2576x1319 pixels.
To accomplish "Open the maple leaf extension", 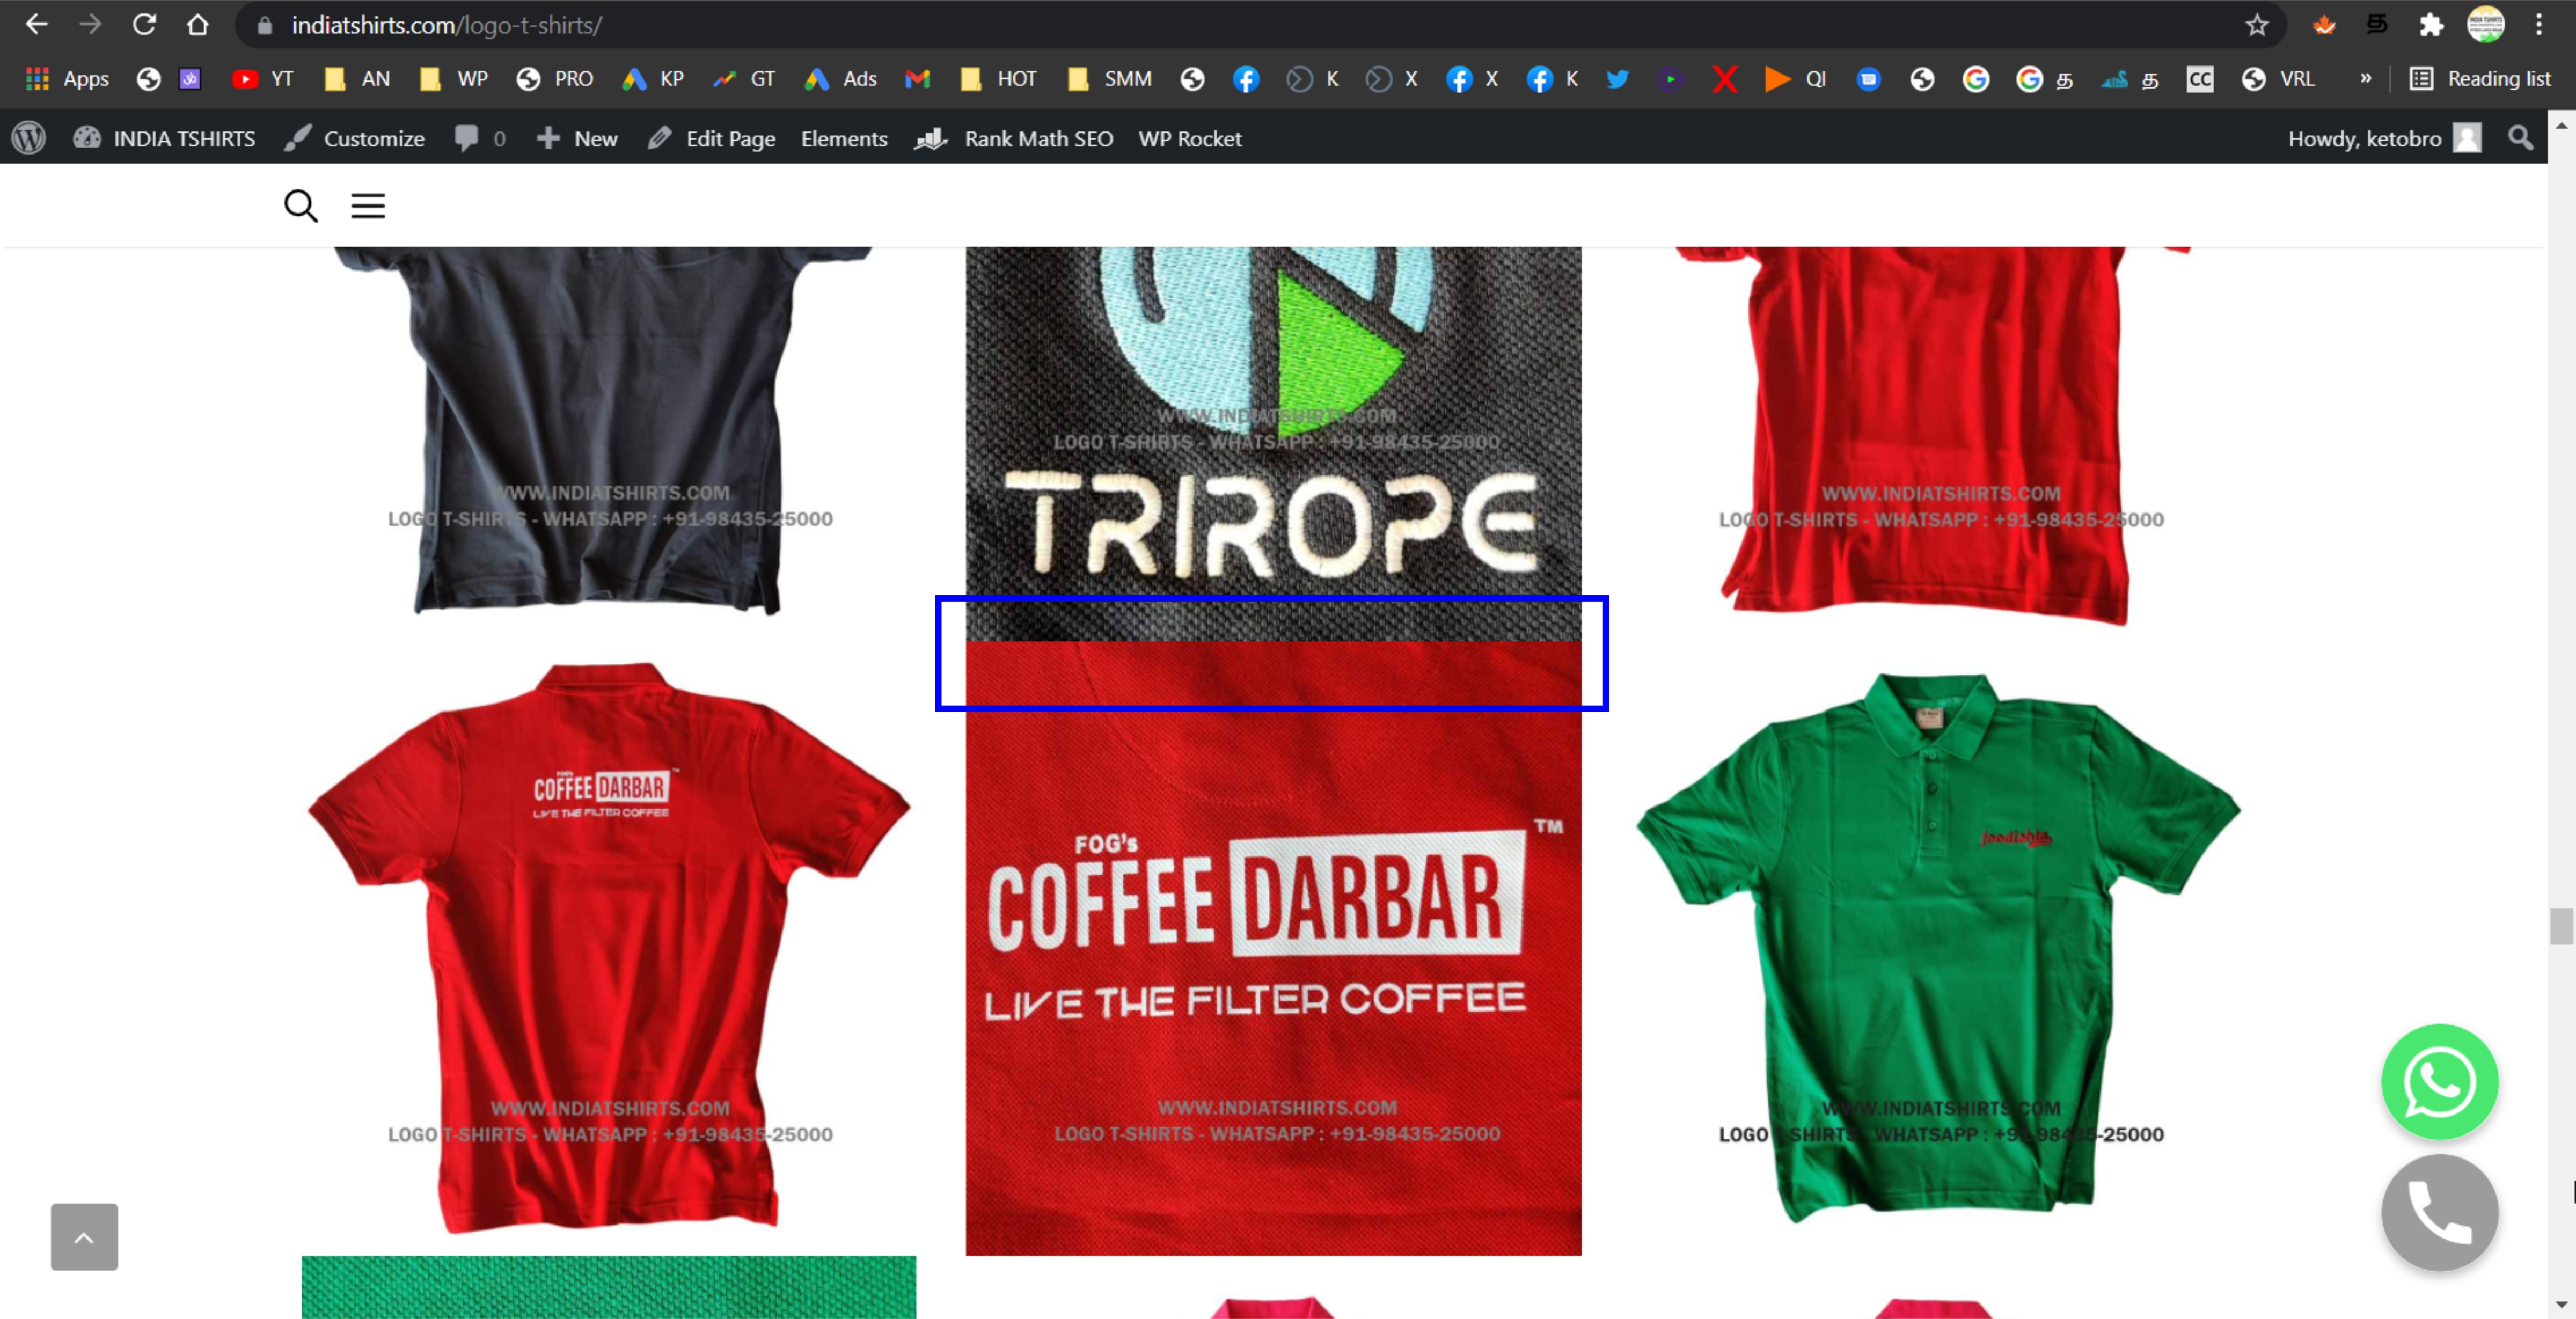I will (x=2324, y=25).
